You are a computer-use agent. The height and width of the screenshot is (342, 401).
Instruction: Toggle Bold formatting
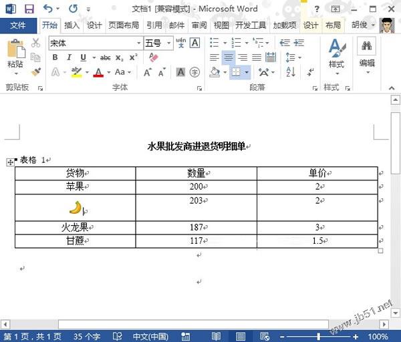pyautogui.click(x=55, y=57)
